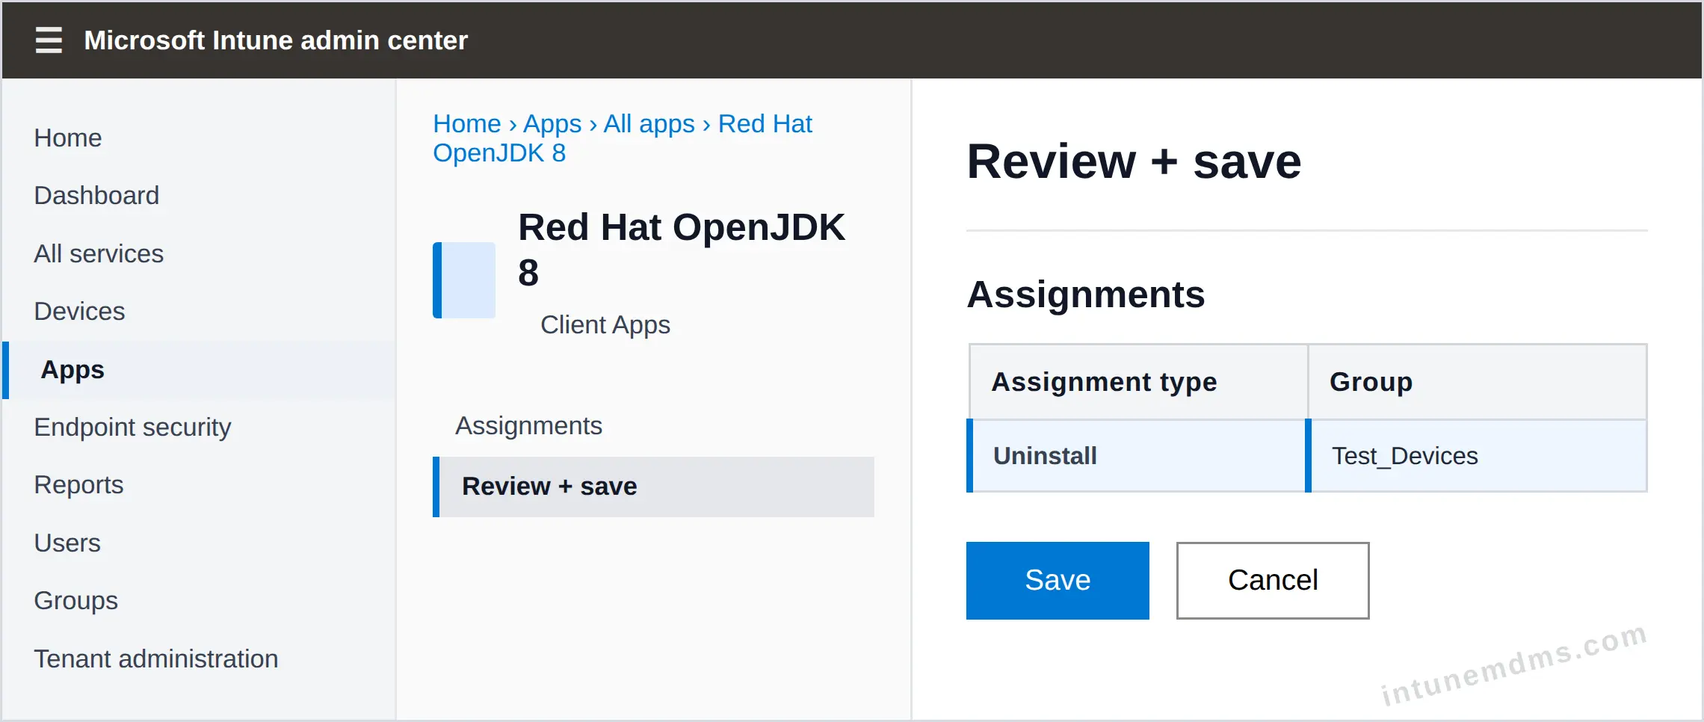The height and width of the screenshot is (722, 1704).
Task: Open Dashboard from the sidebar
Action: point(96,195)
